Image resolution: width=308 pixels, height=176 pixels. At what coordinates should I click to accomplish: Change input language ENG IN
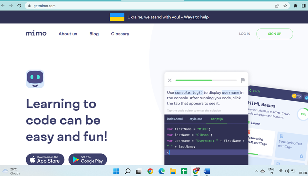point(271,171)
